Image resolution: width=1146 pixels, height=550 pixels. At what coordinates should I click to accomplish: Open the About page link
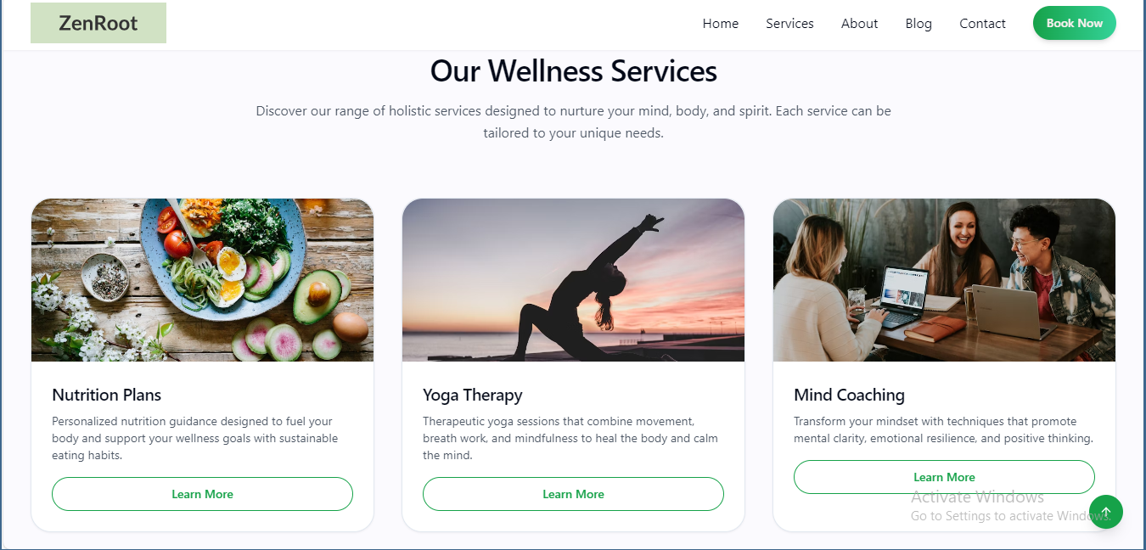pyautogui.click(x=859, y=24)
